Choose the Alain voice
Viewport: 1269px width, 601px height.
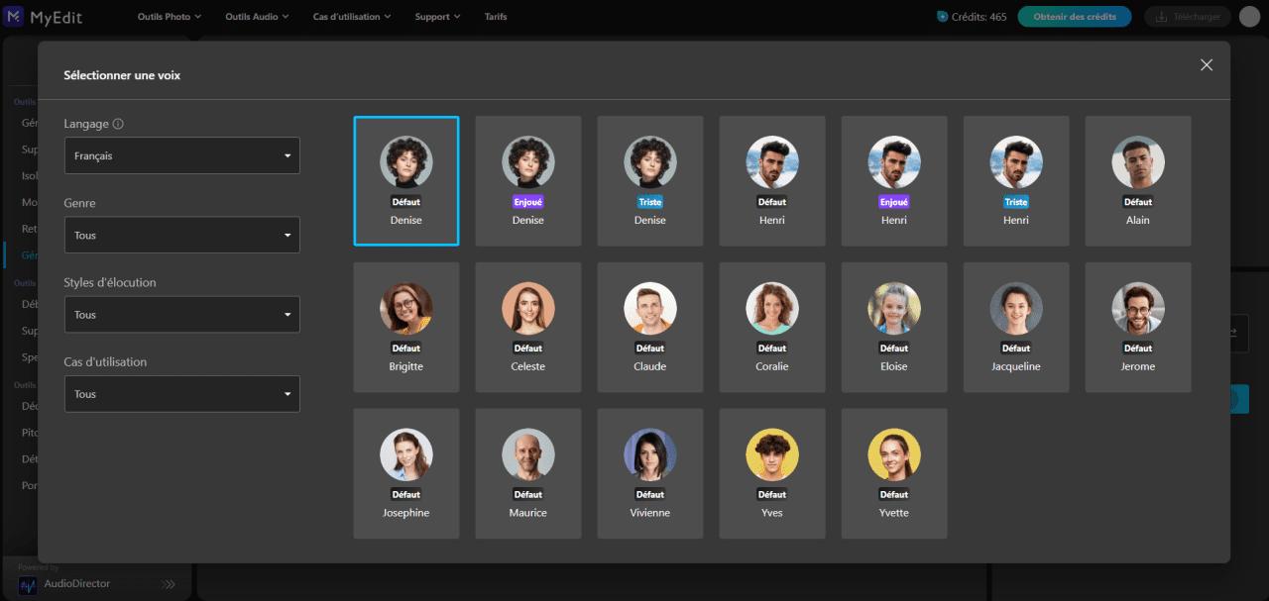[x=1138, y=181]
